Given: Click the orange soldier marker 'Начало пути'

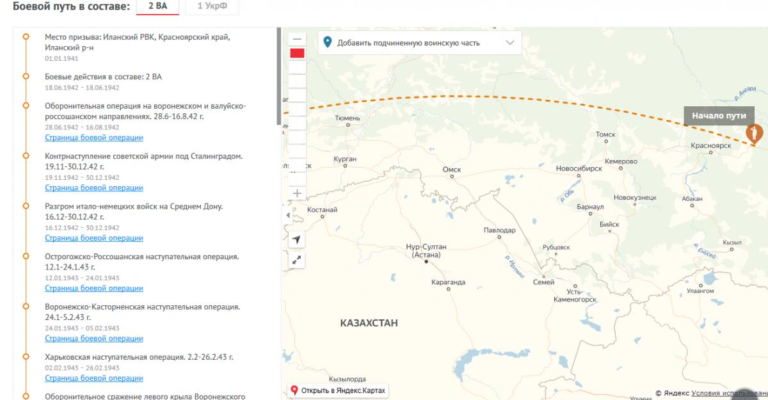Looking at the screenshot, I should coord(756,134).
